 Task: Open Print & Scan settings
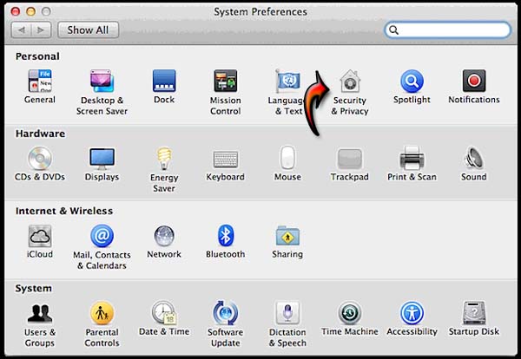pos(412,159)
